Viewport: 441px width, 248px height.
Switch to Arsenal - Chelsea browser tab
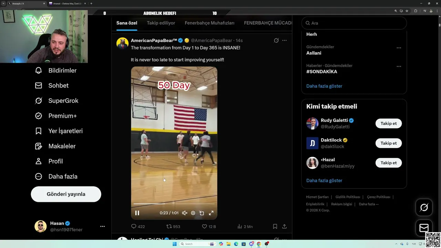point(67,3)
